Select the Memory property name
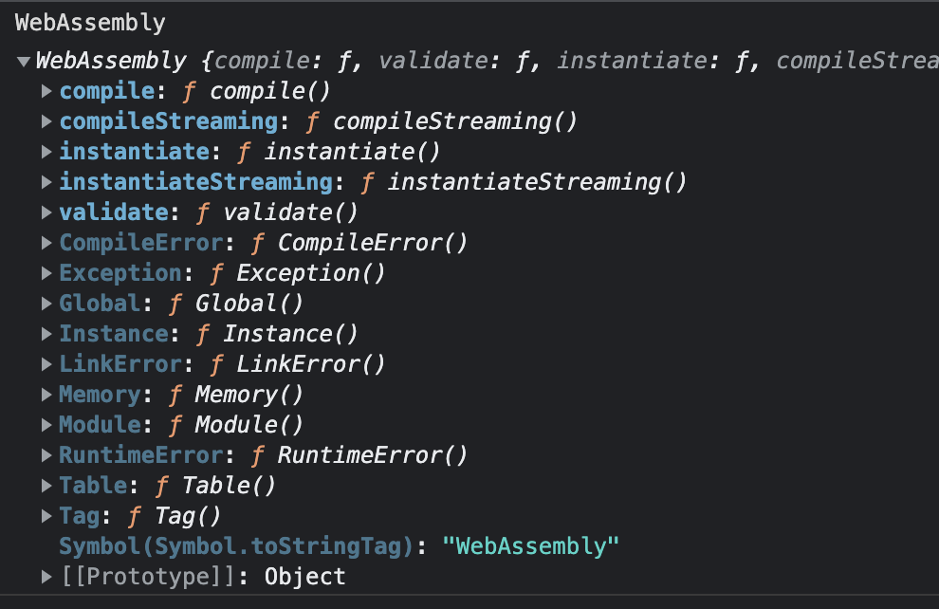939x609 pixels. tap(100, 395)
